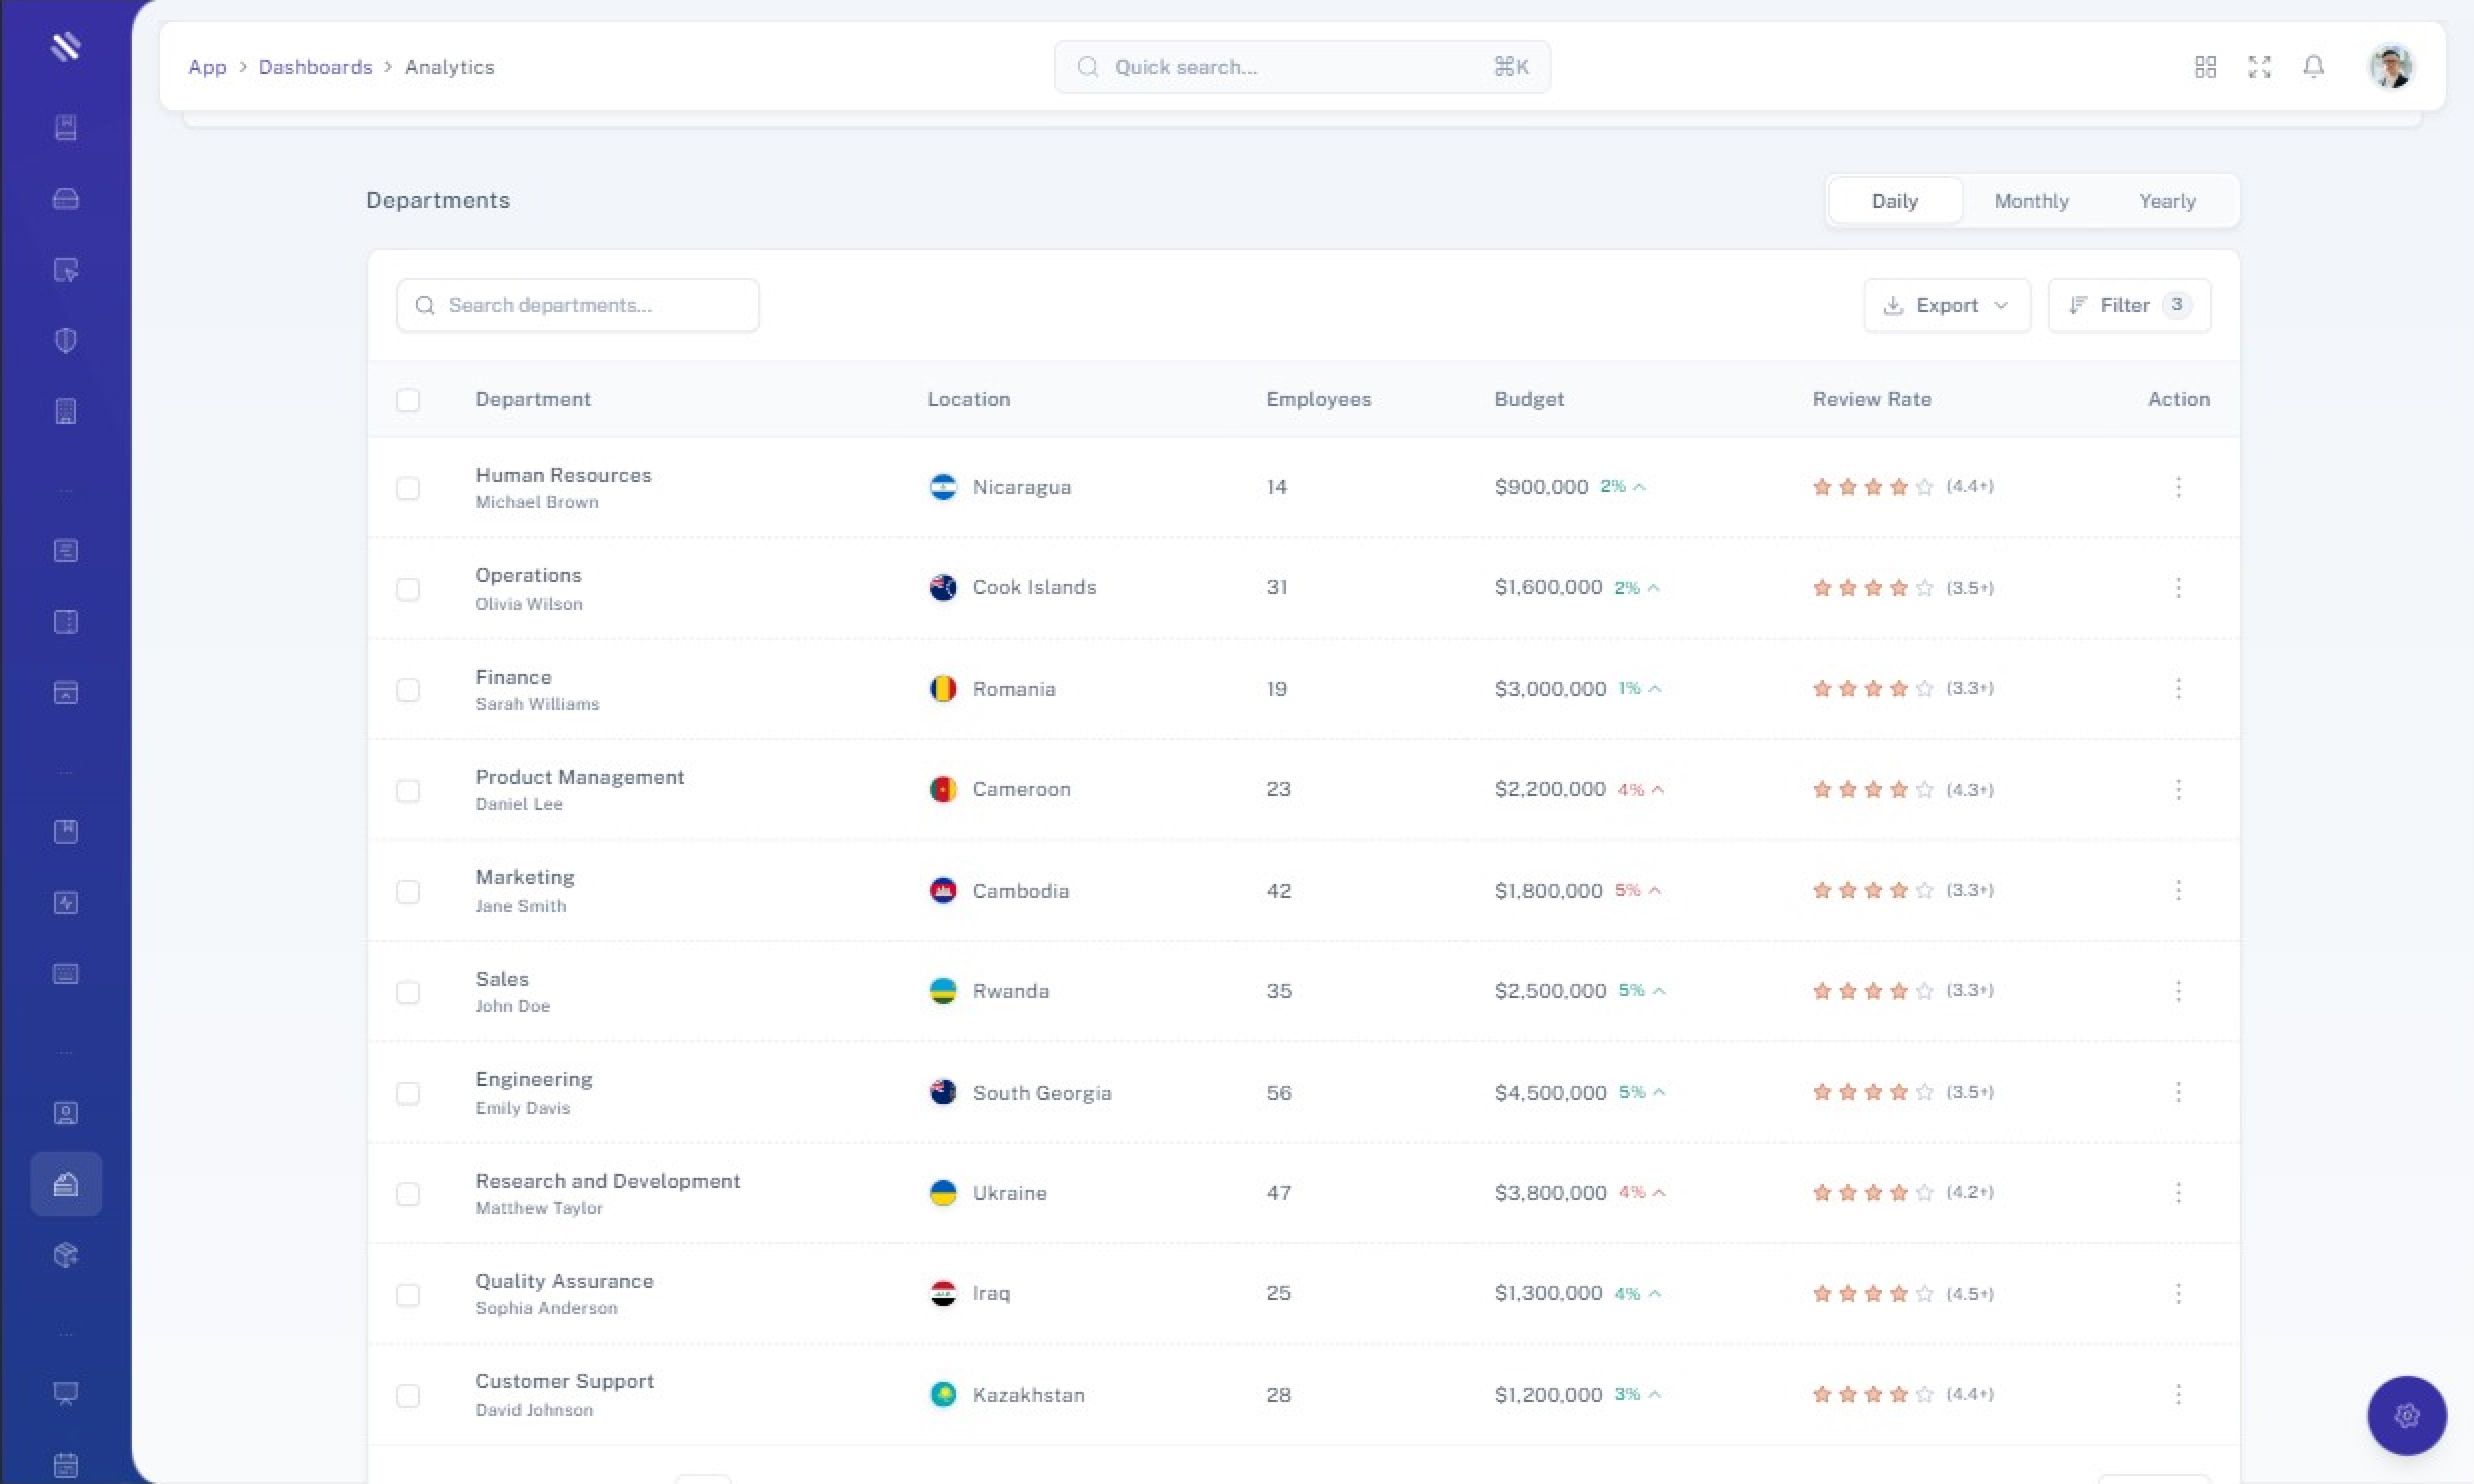Open the shield icon in sidebar
2474x1484 pixels.
tap(66, 341)
